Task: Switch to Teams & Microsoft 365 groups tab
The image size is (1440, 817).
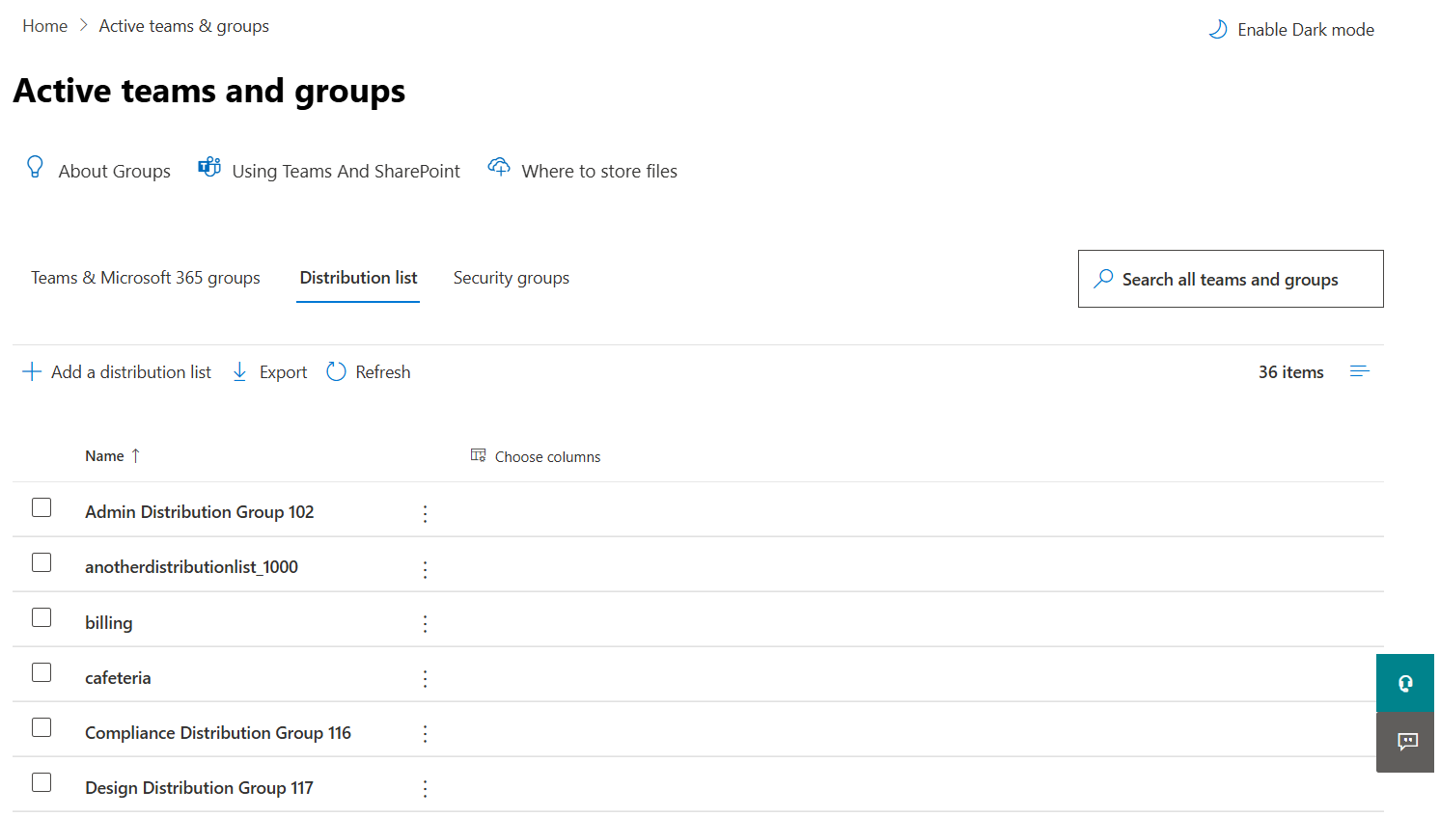Action: point(146,278)
